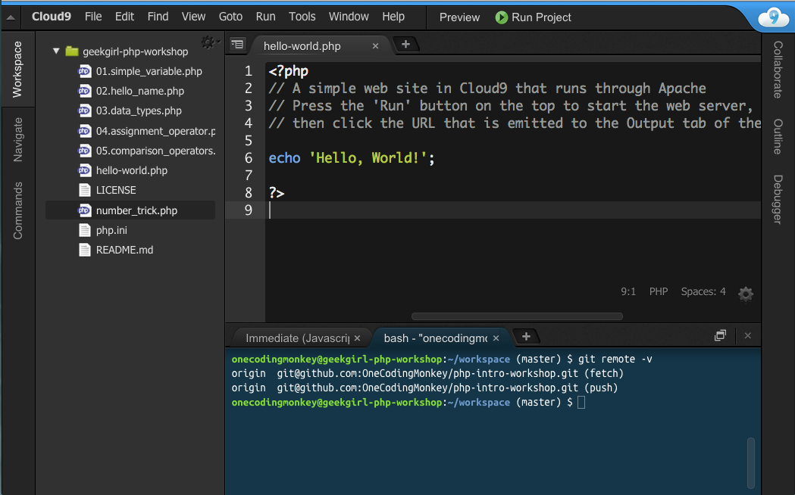Open the File menu

(x=93, y=17)
